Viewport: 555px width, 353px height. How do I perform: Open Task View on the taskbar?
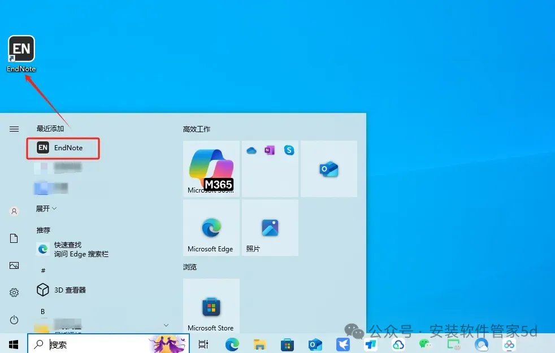click(203, 344)
